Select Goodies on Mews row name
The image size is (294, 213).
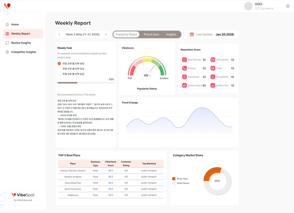pos(73,177)
